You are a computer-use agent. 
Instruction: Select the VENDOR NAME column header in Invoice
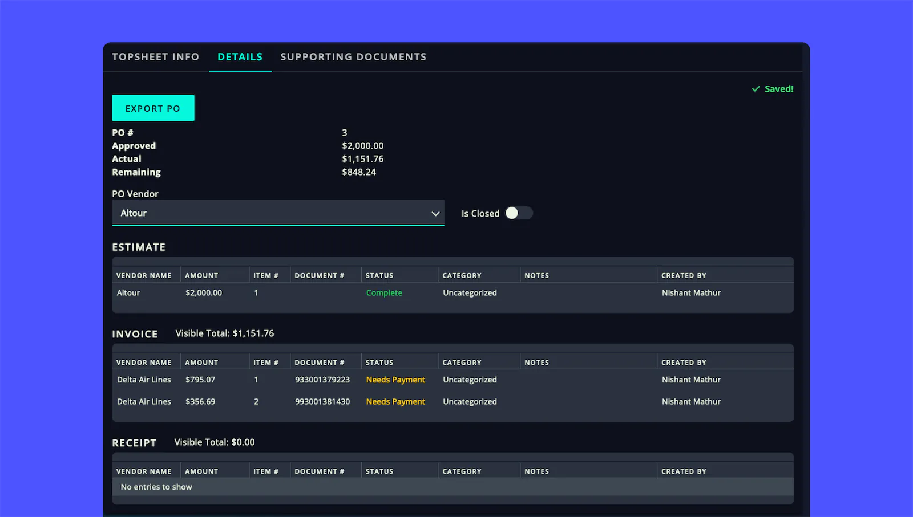point(144,362)
